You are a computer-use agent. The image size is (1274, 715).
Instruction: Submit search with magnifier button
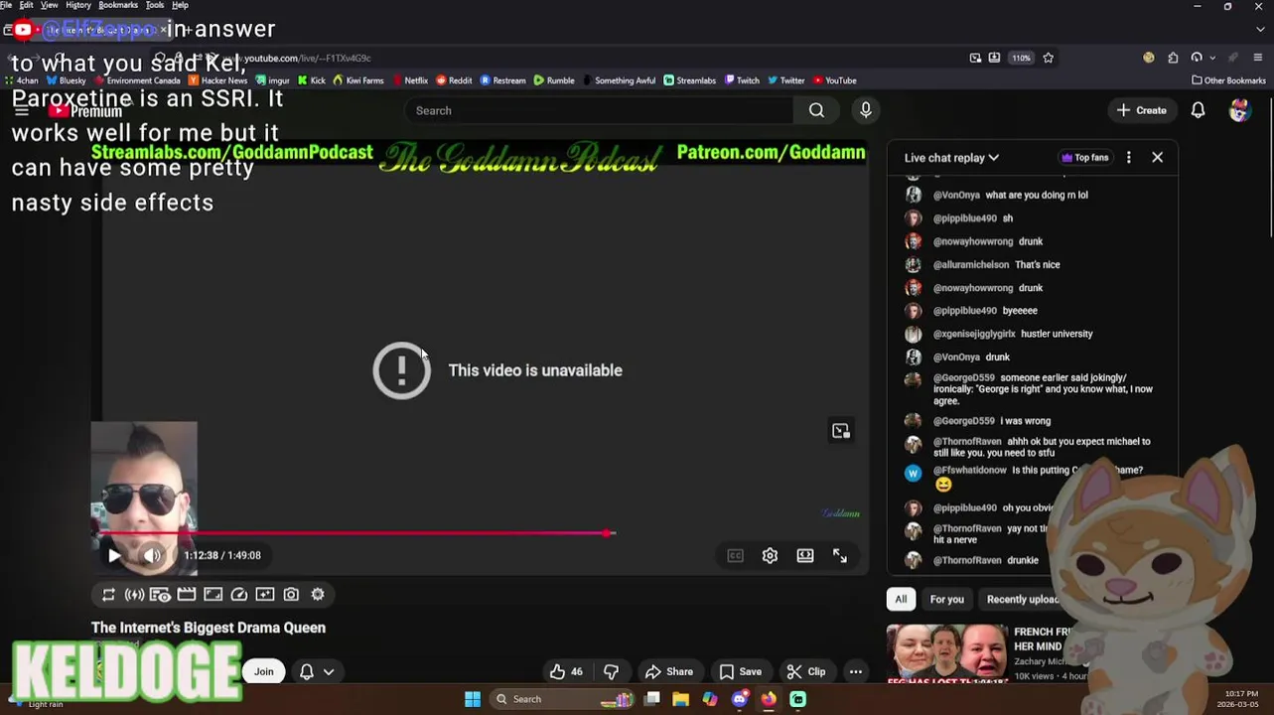click(x=816, y=110)
